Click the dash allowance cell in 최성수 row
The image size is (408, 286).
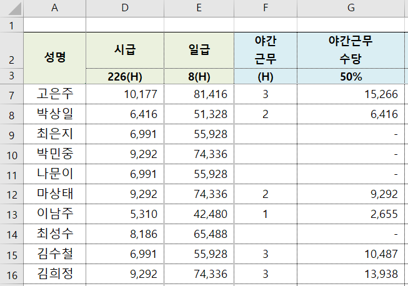(351, 234)
